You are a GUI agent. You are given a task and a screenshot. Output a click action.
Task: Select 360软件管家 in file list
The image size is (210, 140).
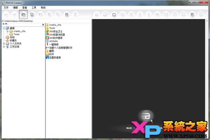pos(54,38)
